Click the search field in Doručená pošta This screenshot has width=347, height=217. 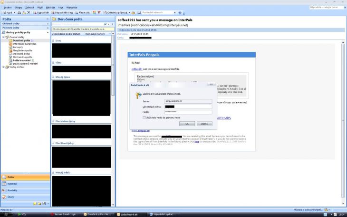77,24
